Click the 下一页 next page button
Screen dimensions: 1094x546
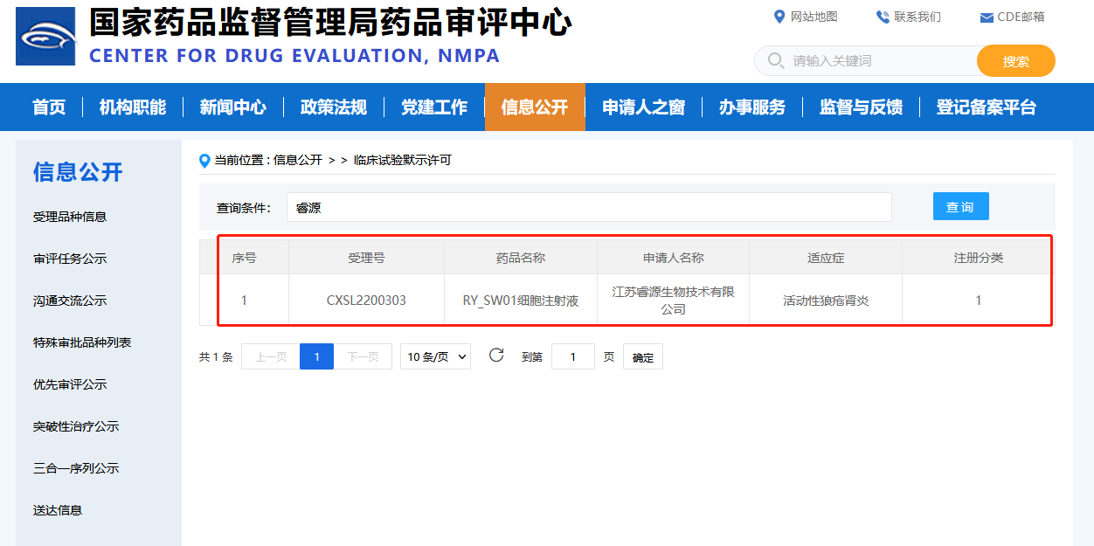[x=363, y=356]
